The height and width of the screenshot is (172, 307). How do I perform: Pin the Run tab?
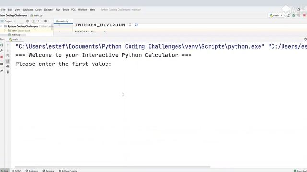[x=2, y=71]
